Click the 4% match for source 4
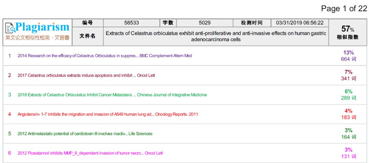The width and height of the screenshot is (369, 163). click(348, 111)
